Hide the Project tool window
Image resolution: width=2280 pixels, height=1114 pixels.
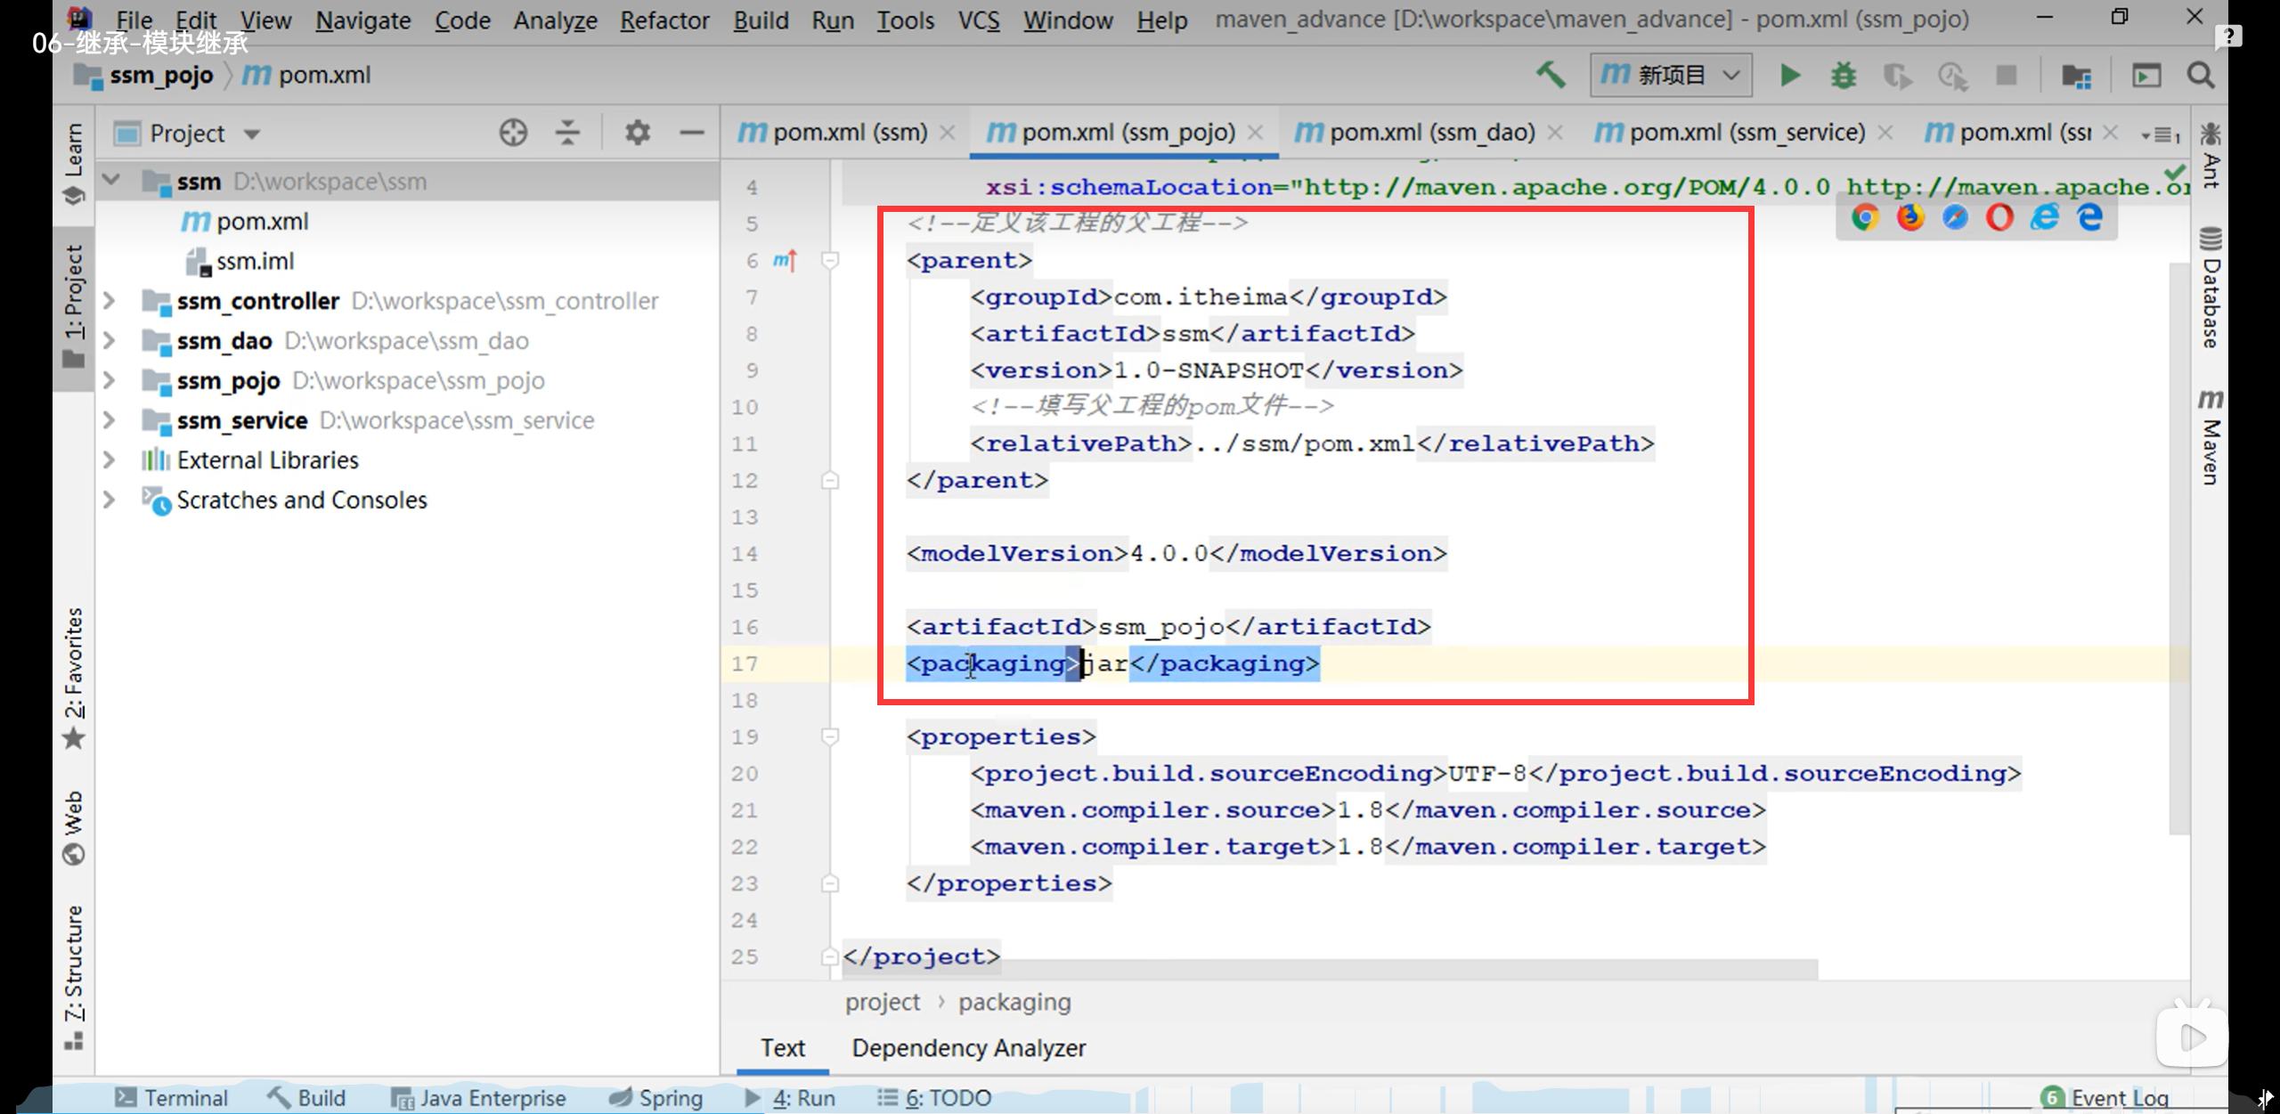(692, 133)
